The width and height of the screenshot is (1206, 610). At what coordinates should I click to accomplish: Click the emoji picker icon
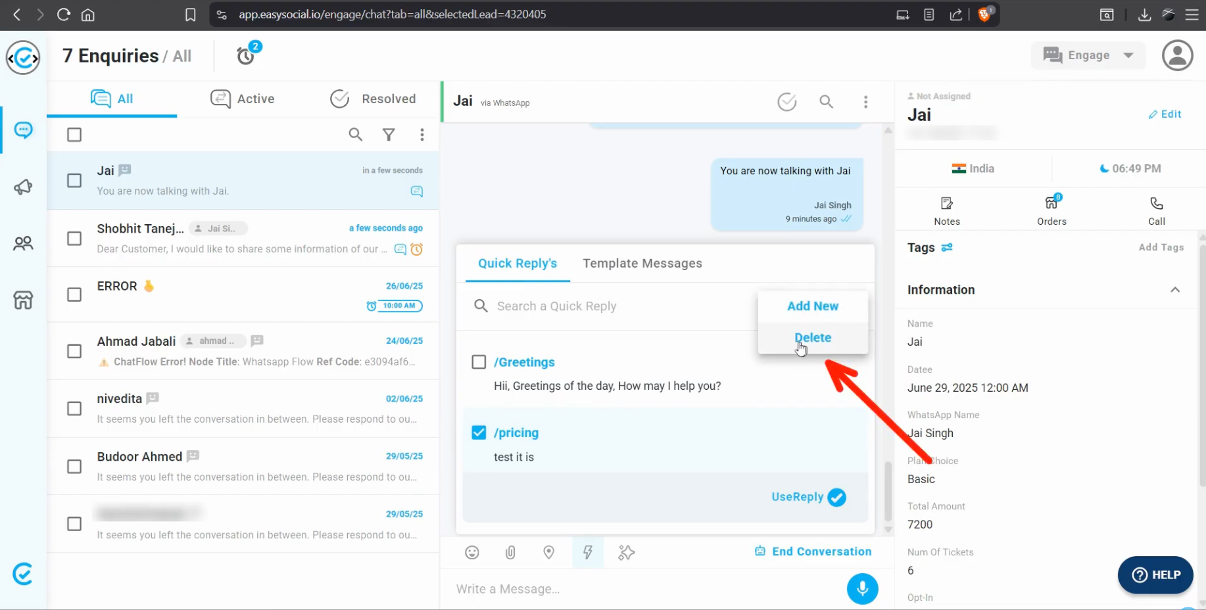pyautogui.click(x=471, y=553)
